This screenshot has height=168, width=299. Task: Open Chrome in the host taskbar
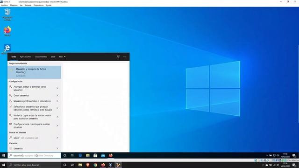[x=95, y=165]
